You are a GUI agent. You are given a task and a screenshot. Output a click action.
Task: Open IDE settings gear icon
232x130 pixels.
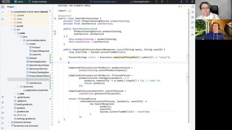coord(192,1)
